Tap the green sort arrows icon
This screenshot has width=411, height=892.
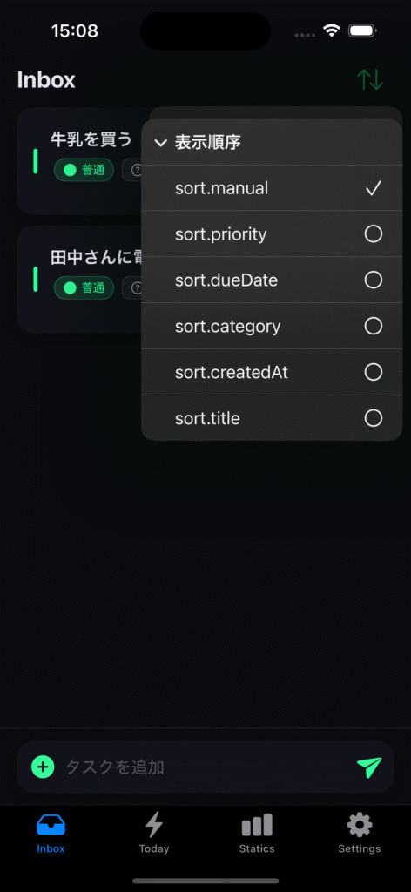[x=370, y=79]
